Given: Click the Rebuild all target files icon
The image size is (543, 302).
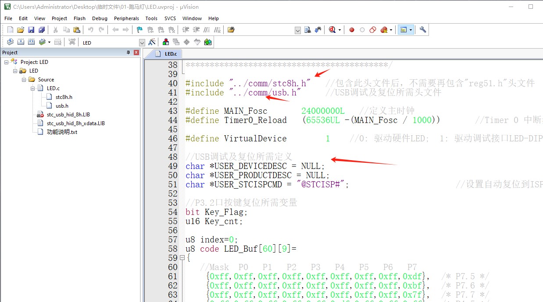Looking at the screenshot, I should [31, 42].
